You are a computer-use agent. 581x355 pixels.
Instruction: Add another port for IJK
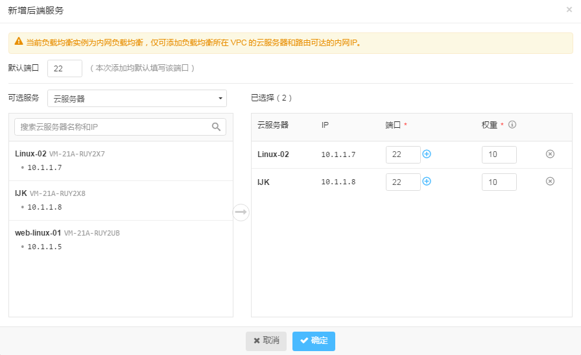(427, 182)
